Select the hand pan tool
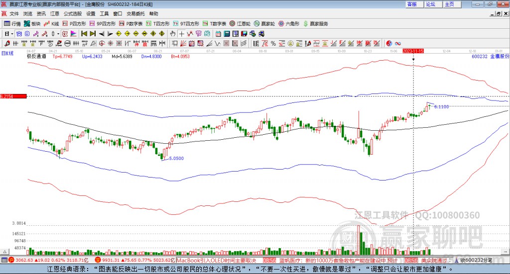The height and width of the screenshot is (274, 510). 173,34
